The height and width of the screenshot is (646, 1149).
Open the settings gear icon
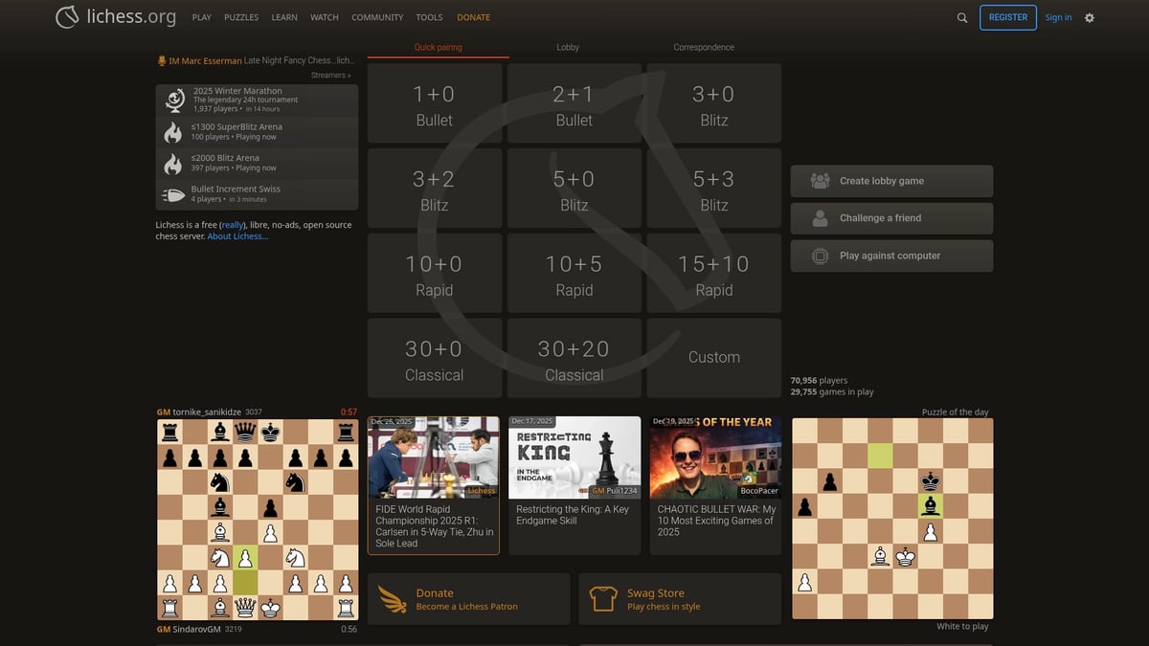(x=1090, y=17)
